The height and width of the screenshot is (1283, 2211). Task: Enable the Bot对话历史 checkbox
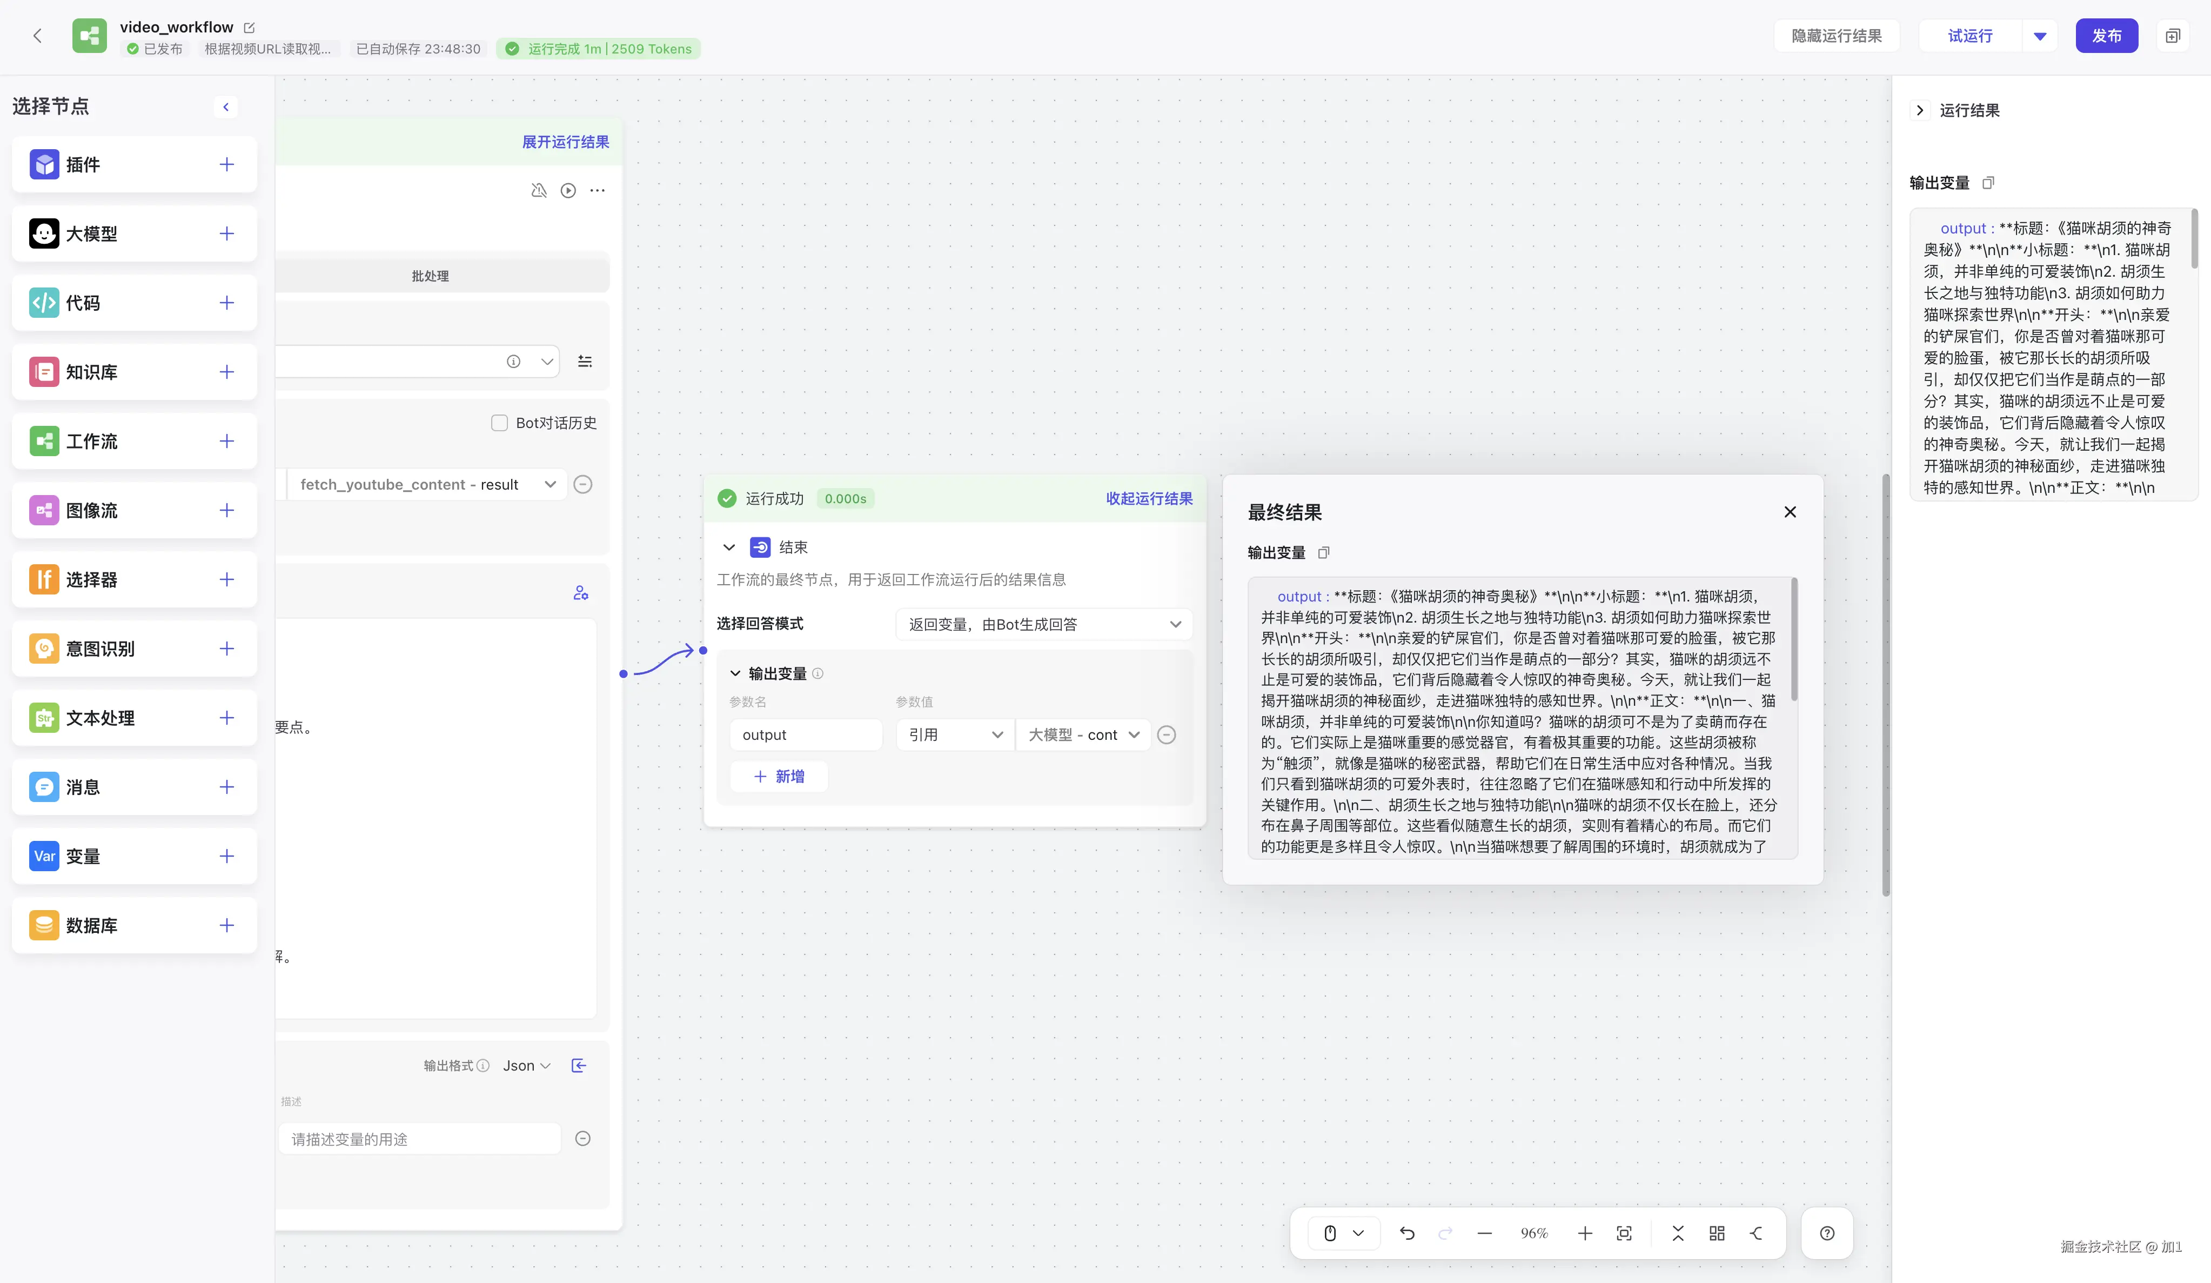(499, 423)
